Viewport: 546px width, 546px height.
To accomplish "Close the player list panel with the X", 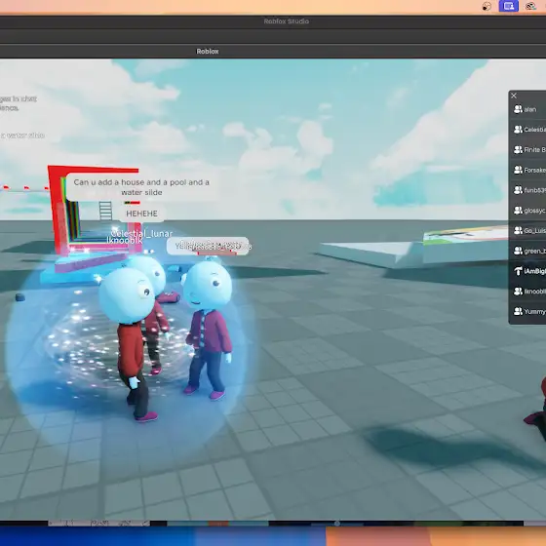I will click(514, 96).
